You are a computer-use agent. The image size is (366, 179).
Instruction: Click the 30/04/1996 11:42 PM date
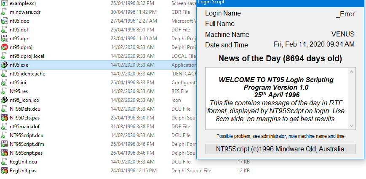(x=134, y=12)
